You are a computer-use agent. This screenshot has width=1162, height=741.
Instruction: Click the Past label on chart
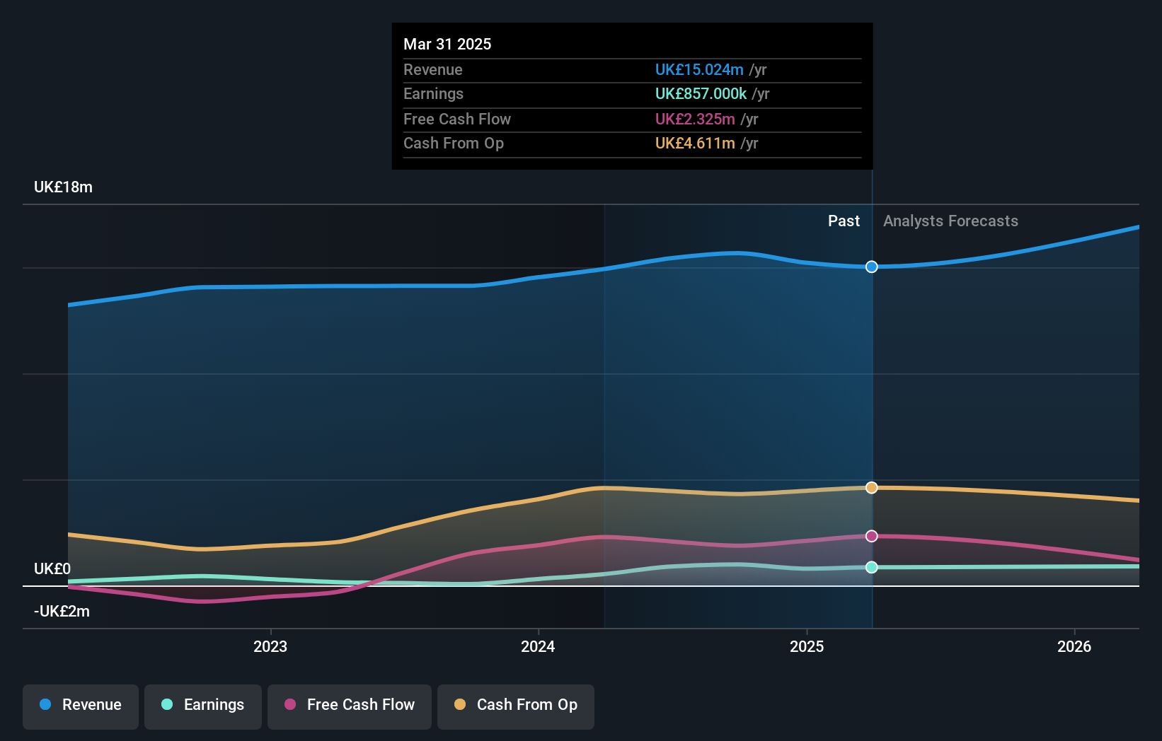(x=844, y=221)
